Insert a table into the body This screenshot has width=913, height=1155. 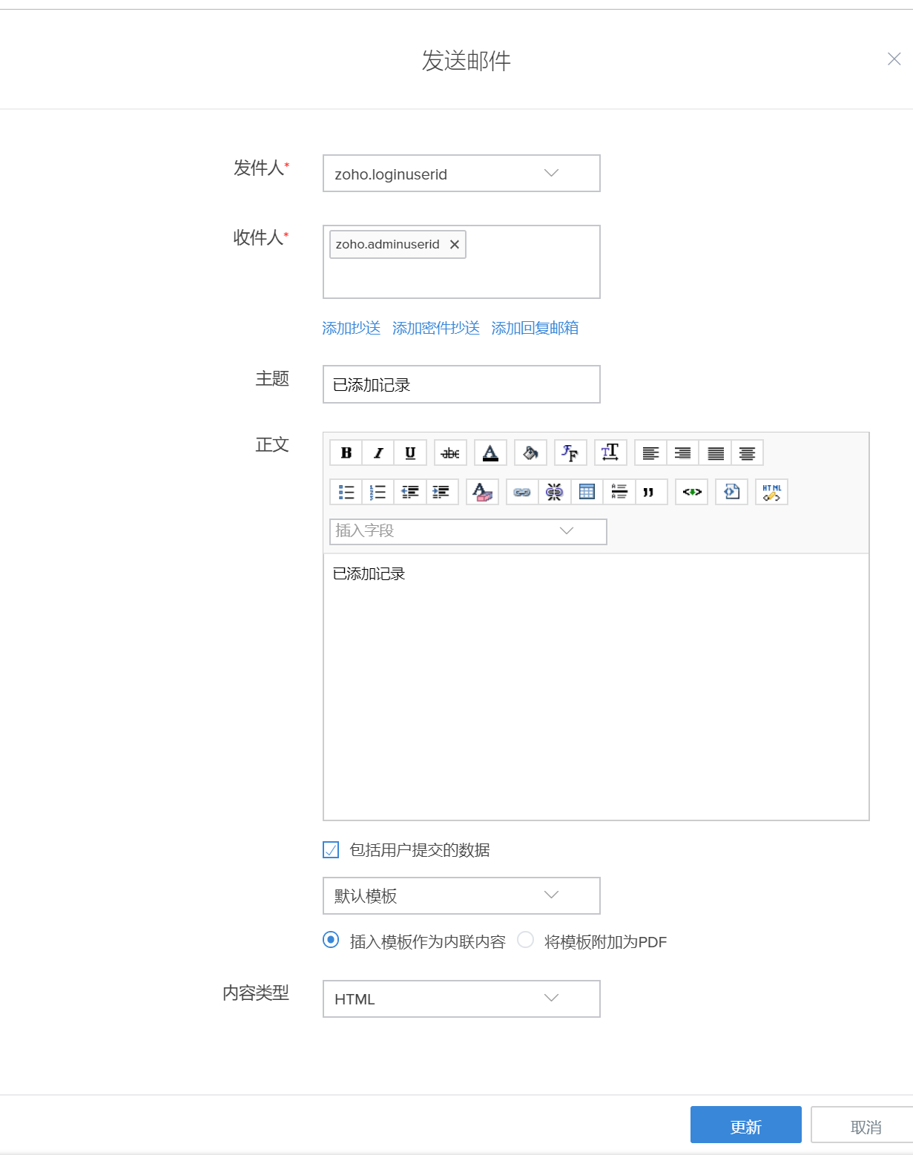tap(587, 492)
